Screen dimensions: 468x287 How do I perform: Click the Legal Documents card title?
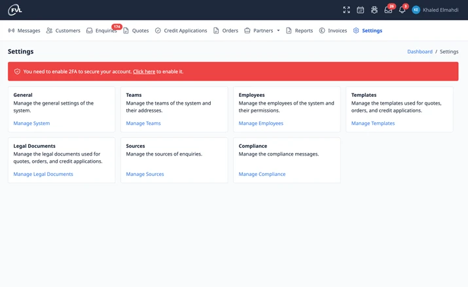tap(34, 146)
